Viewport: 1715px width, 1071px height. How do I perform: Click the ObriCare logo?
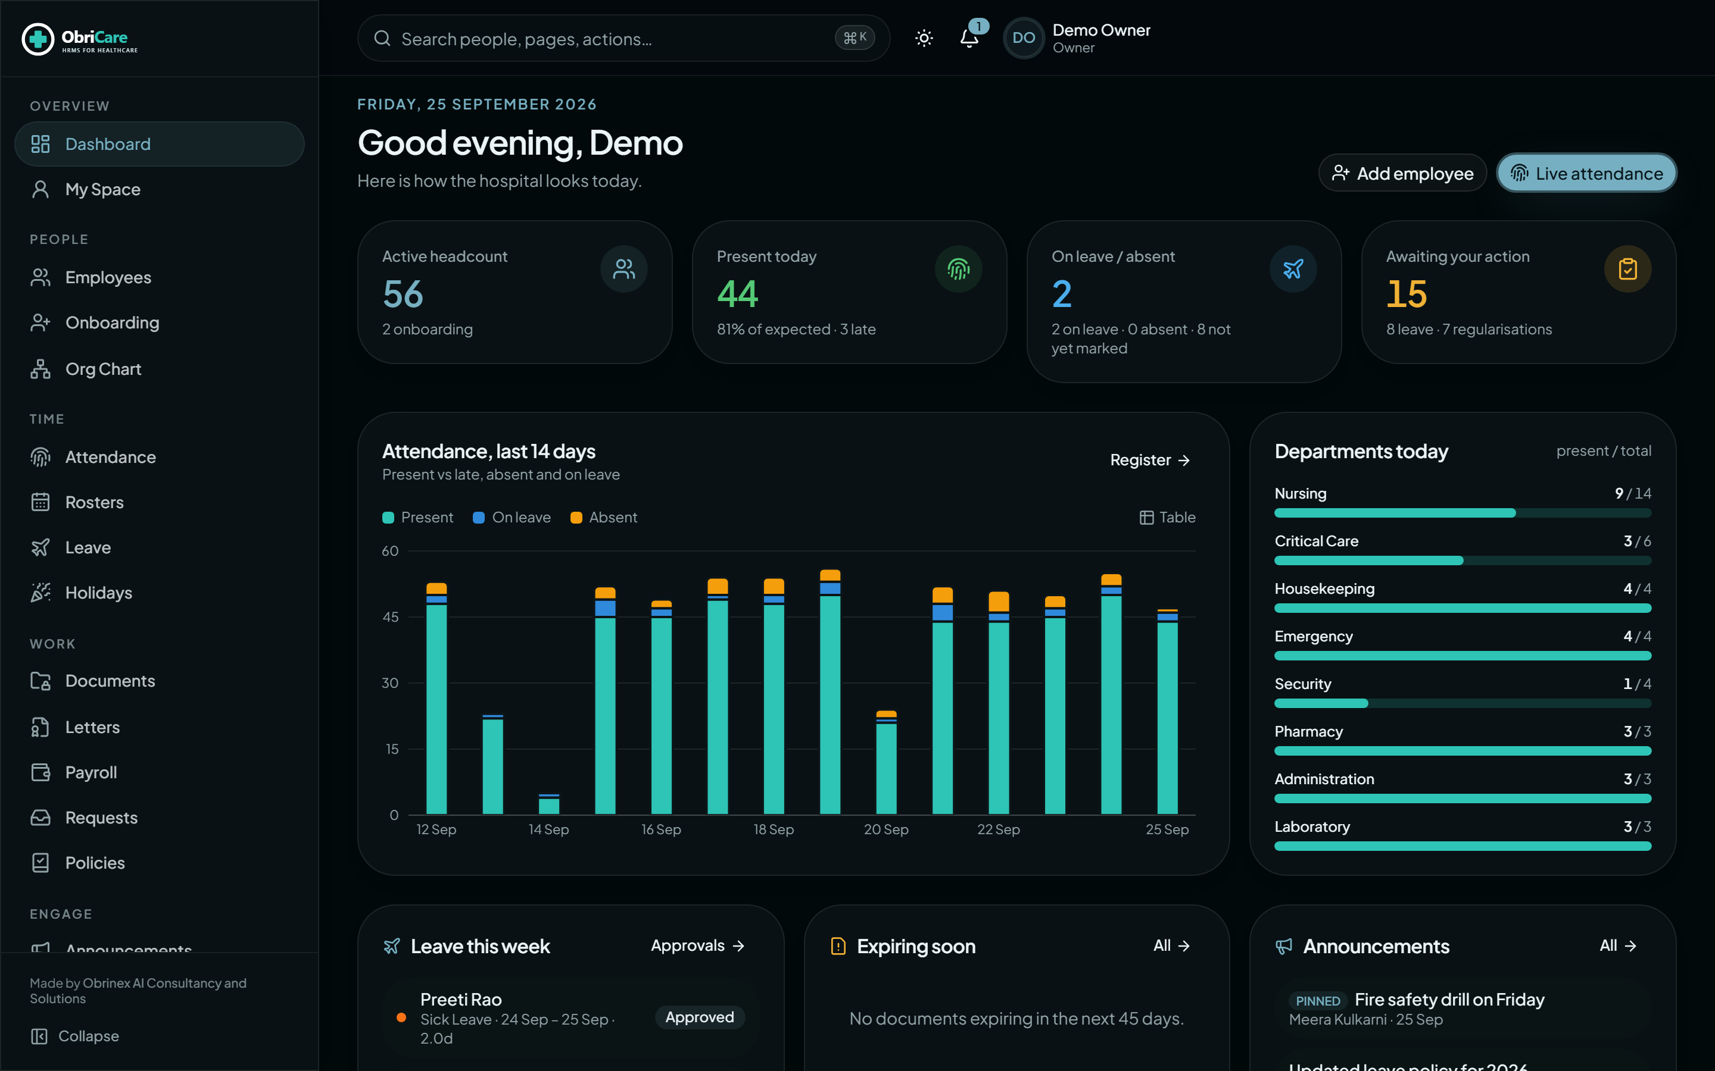(80, 38)
